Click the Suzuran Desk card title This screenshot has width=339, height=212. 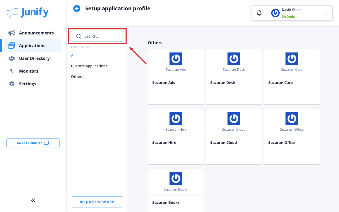pyautogui.click(x=223, y=83)
